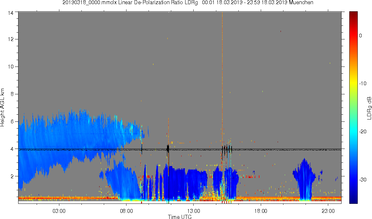Click the '2' height tick label

[x=12, y=176]
